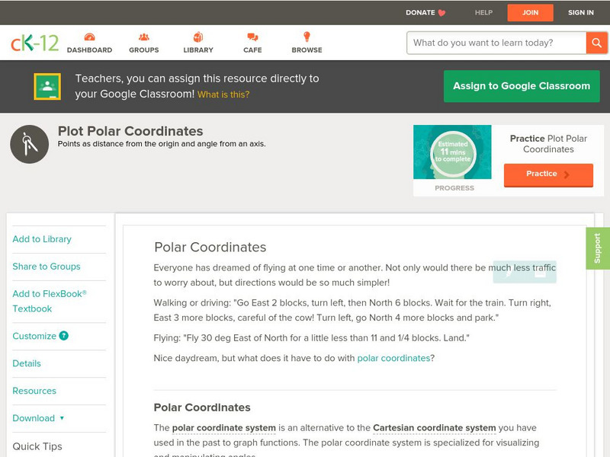Click Add to Library link
The height and width of the screenshot is (457, 610).
(42, 239)
